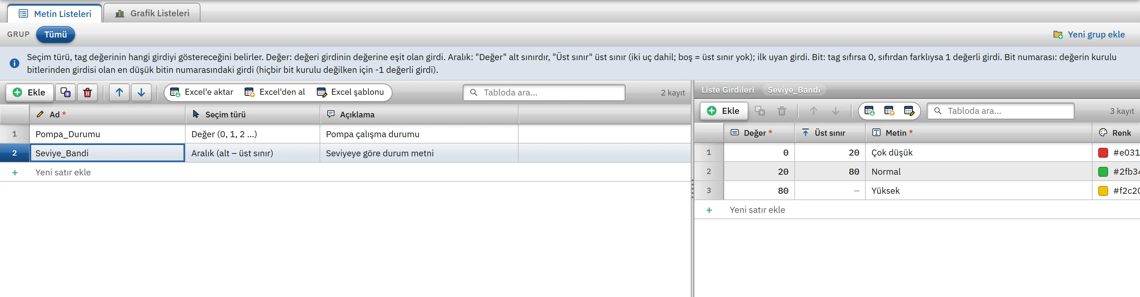Move the selected text list up

pos(119,92)
